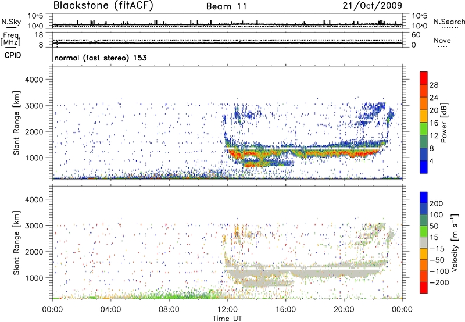Click the '28' power scale value

point(434,85)
